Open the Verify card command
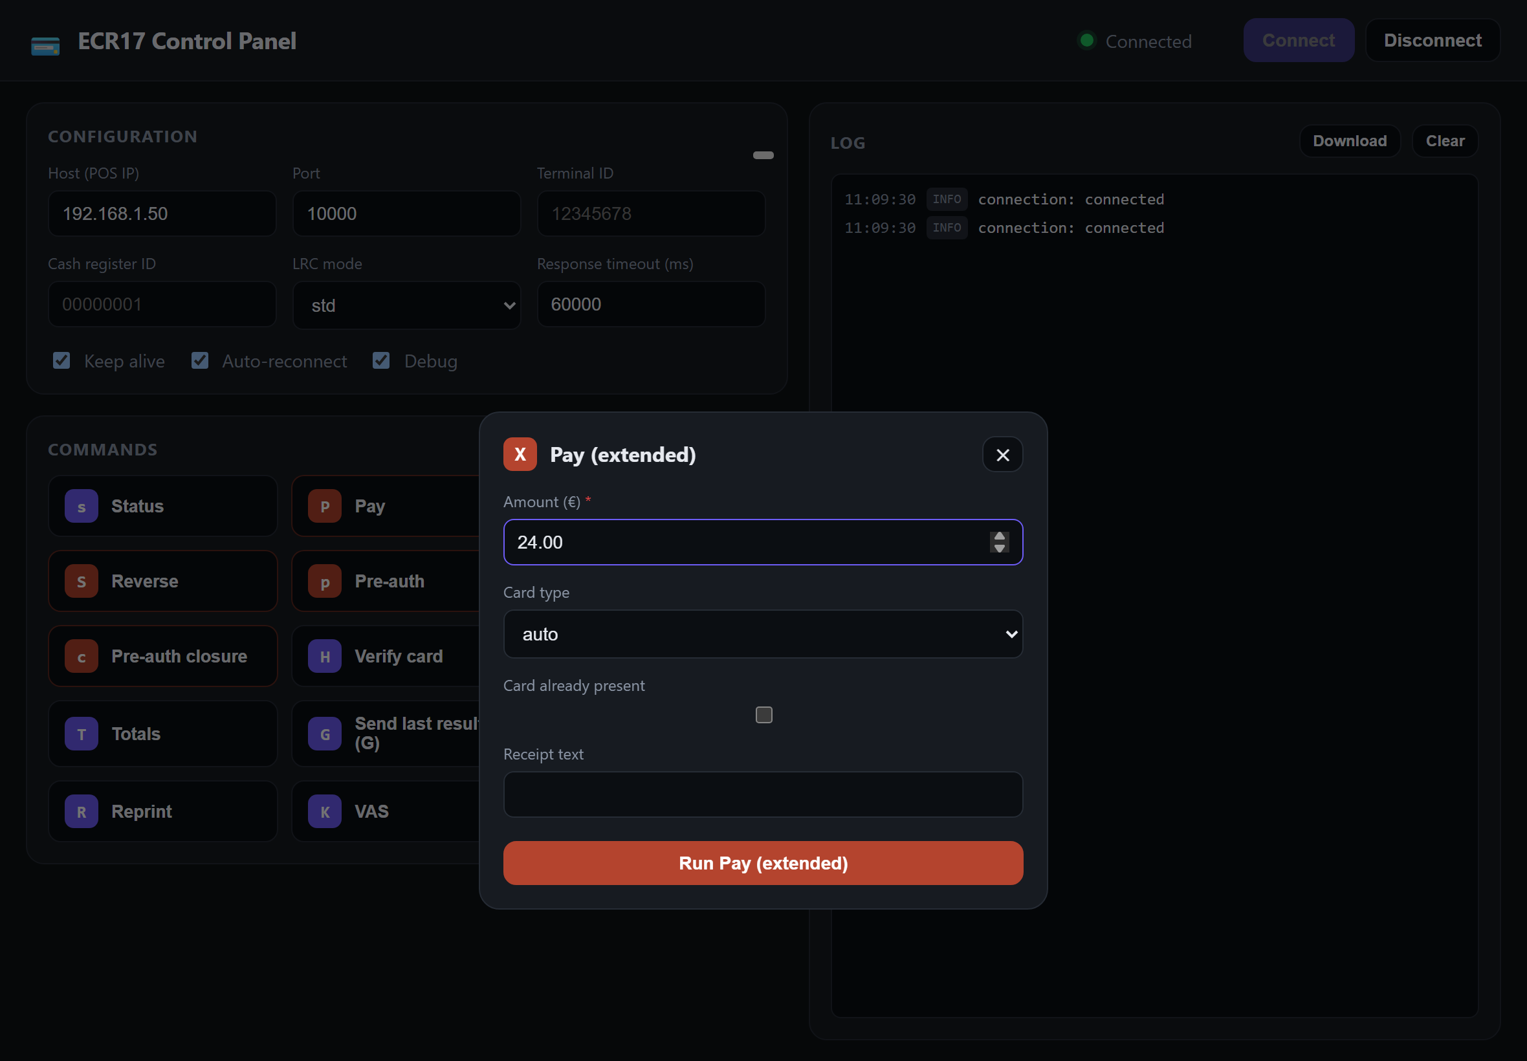 pyautogui.click(x=386, y=656)
